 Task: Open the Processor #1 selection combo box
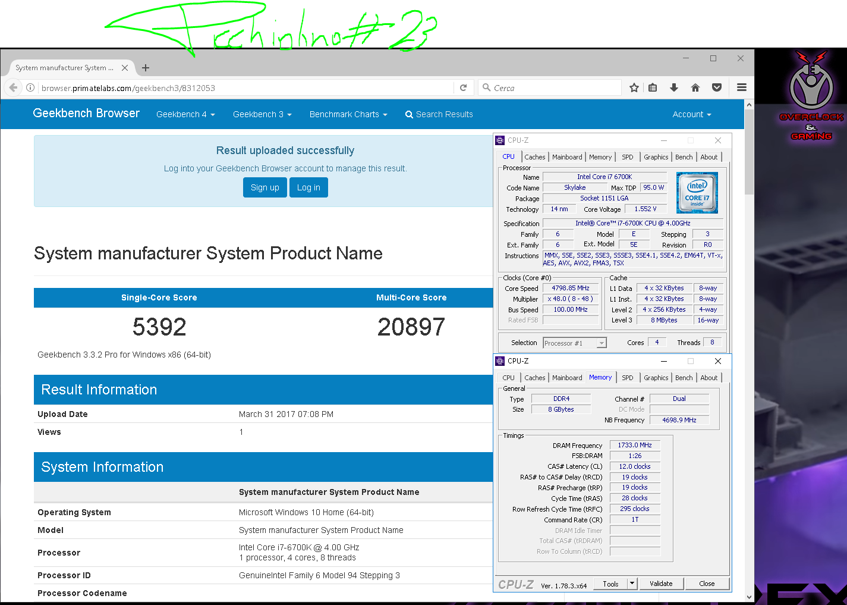(x=574, y=343)
